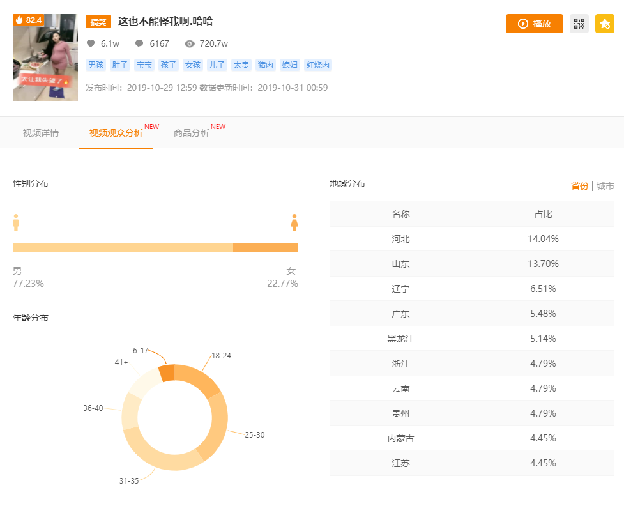Click the 河北 row name
624x506 pixels.
[x=400, y=239]
